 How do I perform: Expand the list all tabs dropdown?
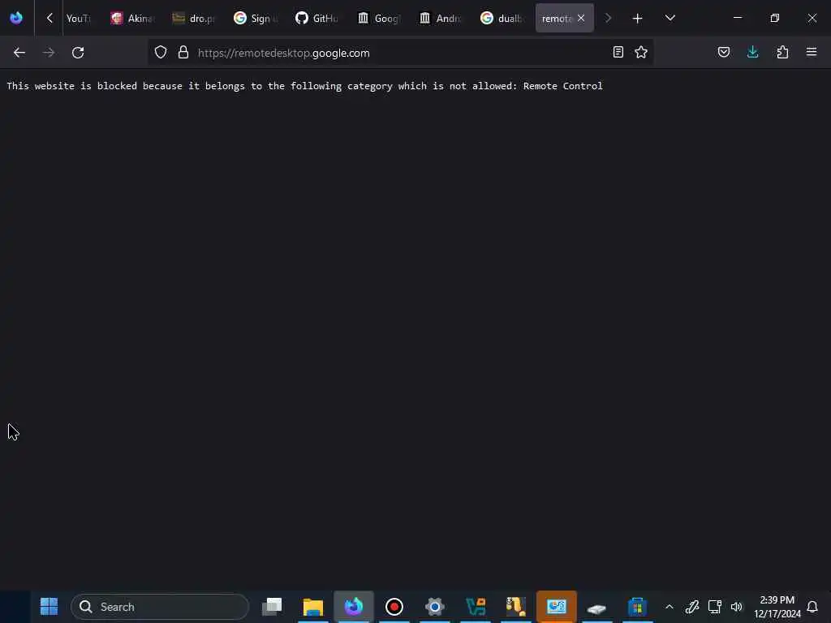click(x=670, y=18)
